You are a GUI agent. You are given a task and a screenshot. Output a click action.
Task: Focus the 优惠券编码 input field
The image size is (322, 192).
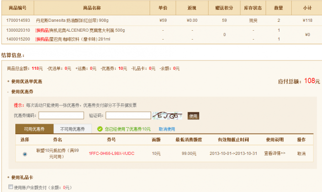pyautogui.click(x=61, y=115)
